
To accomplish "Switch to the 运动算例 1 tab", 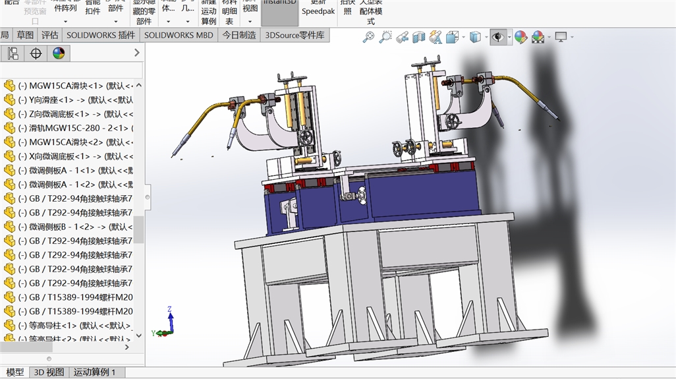I will pyautogui.click(x=95, y=372).
